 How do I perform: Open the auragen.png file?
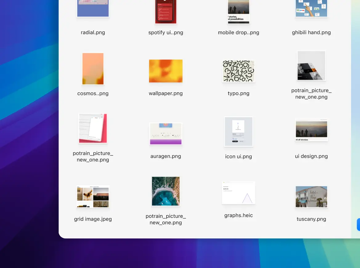(x=166, y=134)
